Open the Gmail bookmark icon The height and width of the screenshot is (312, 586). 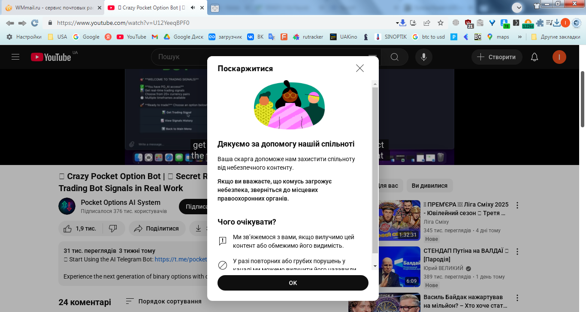(155, 37)
